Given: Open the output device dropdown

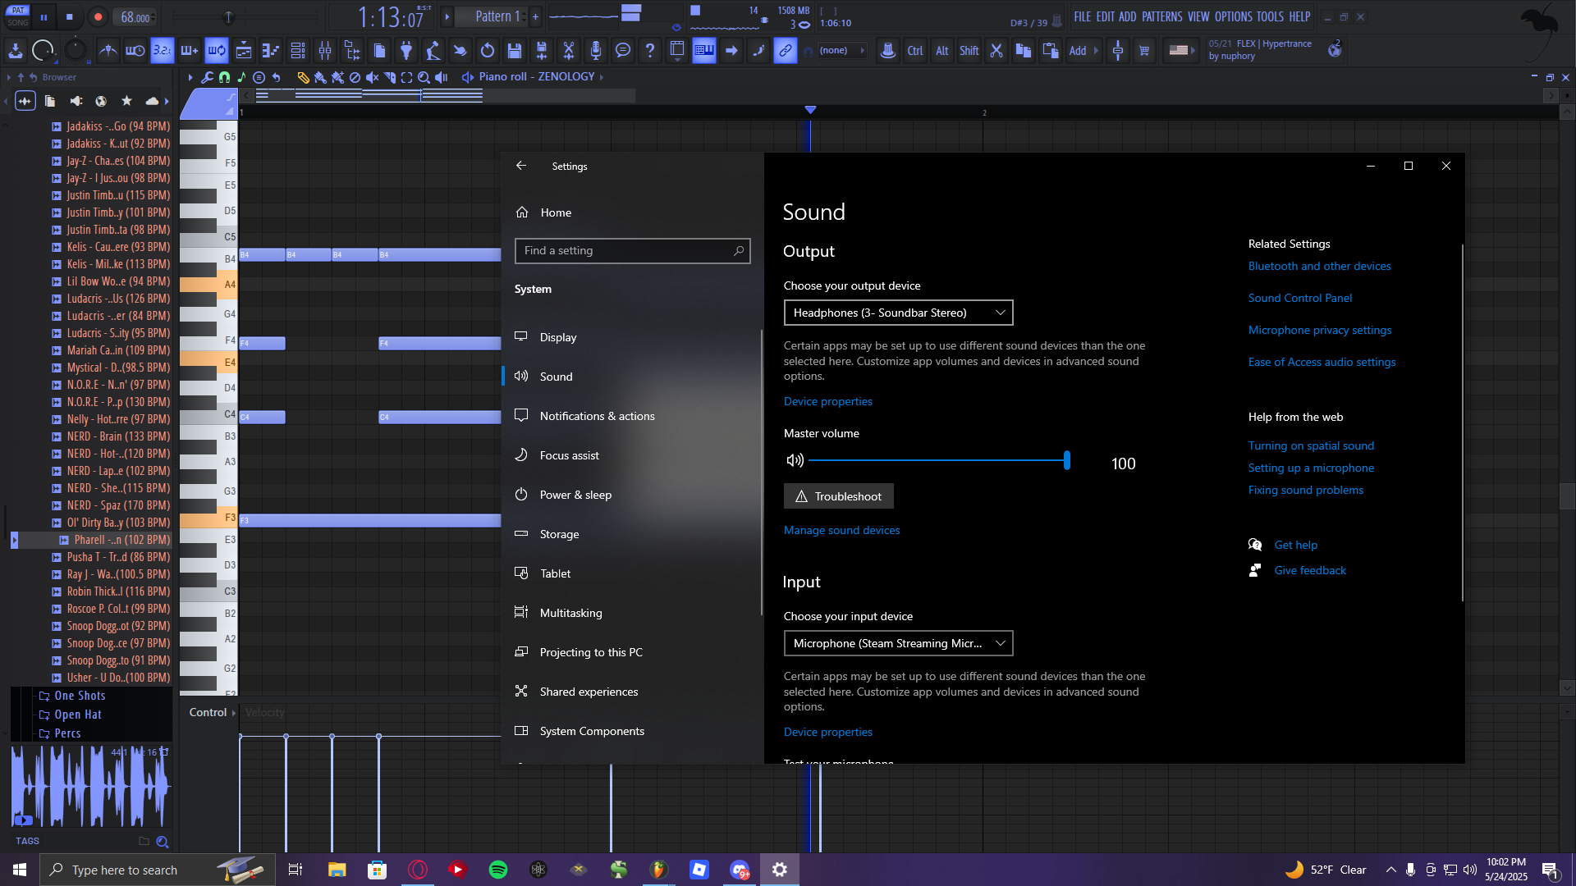Looking at the screenshot, I should [x=898, y=313].
